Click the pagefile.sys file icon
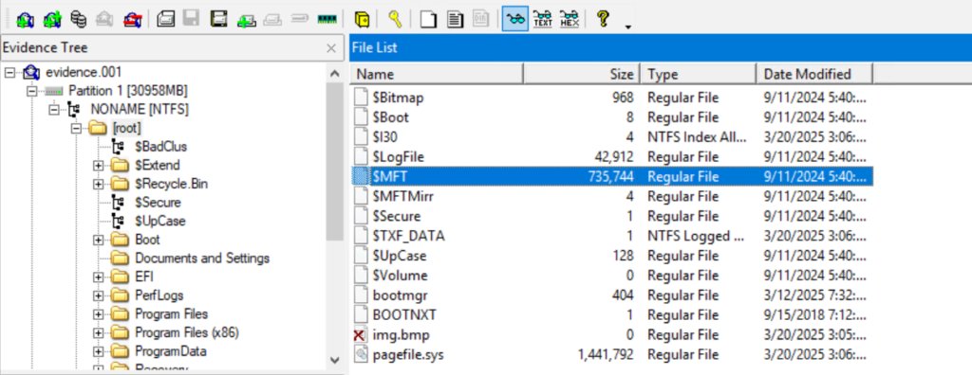Screen dimensions: 972x375 (x=361, y=354)
